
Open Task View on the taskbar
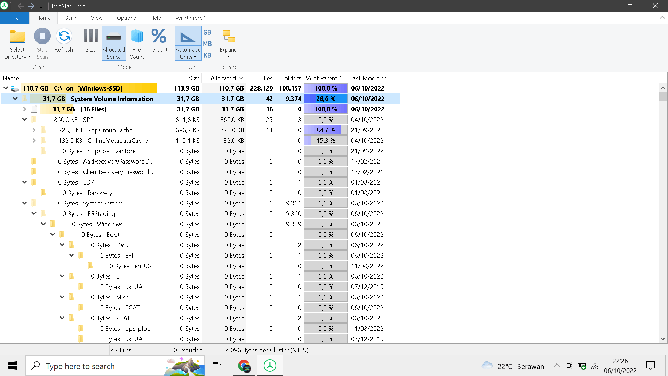(x=217, y=366)
